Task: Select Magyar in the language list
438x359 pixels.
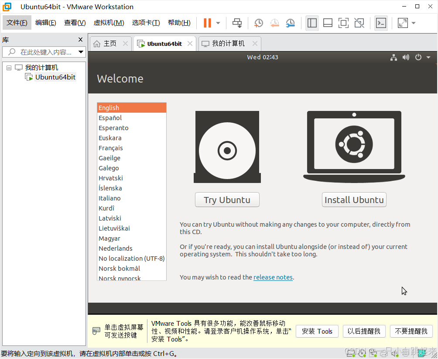Action: point(132,238)
